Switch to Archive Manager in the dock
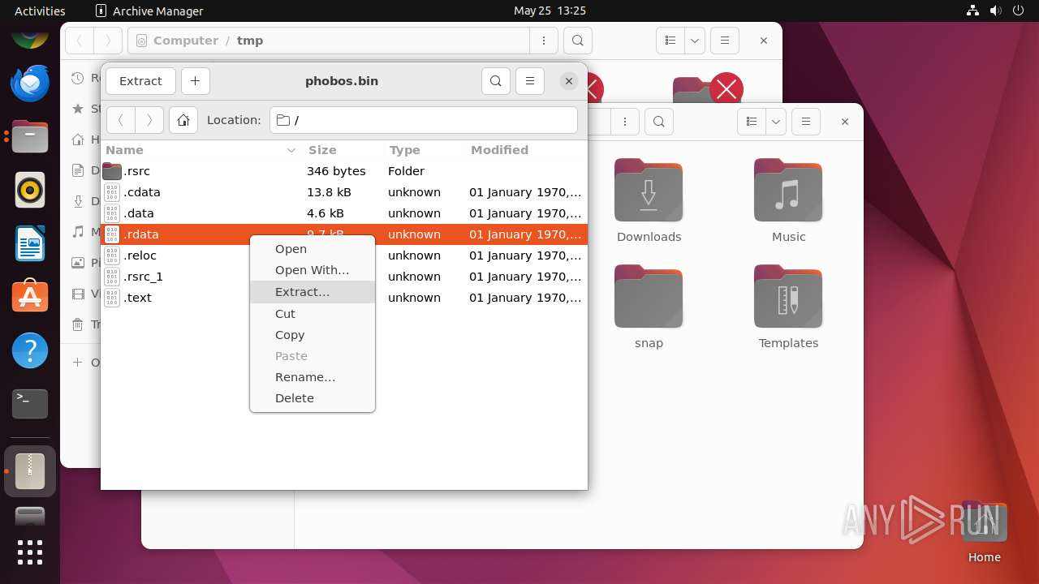The height and width of the screenshot is (584, 1039). click(x=30, y=471)
